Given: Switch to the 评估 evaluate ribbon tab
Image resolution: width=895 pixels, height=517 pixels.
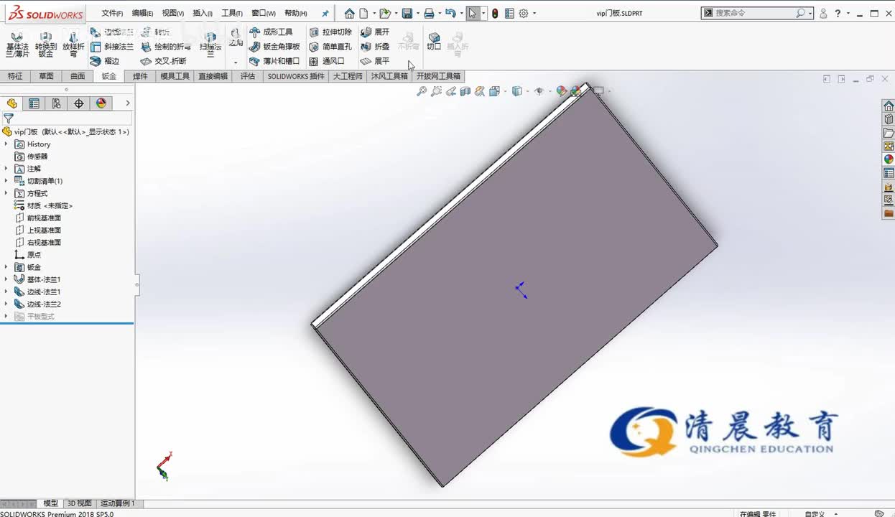Looking at the screenshot, I should click(x=248, y=76).
